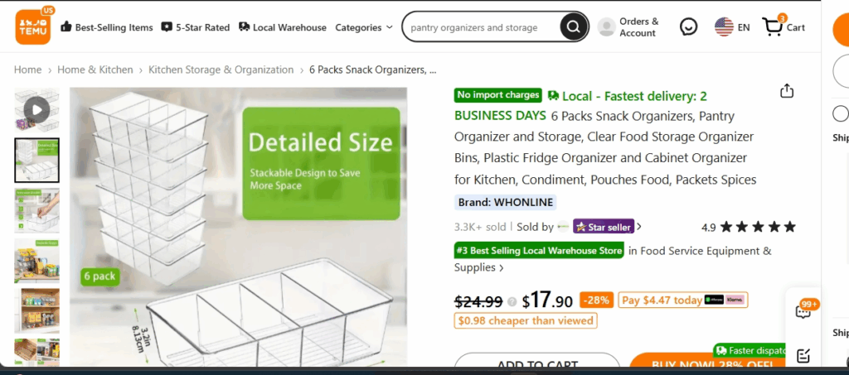Viewport: 849px width, 375px height.
Task: Click the price info question mark
Action: pos(512,301)
